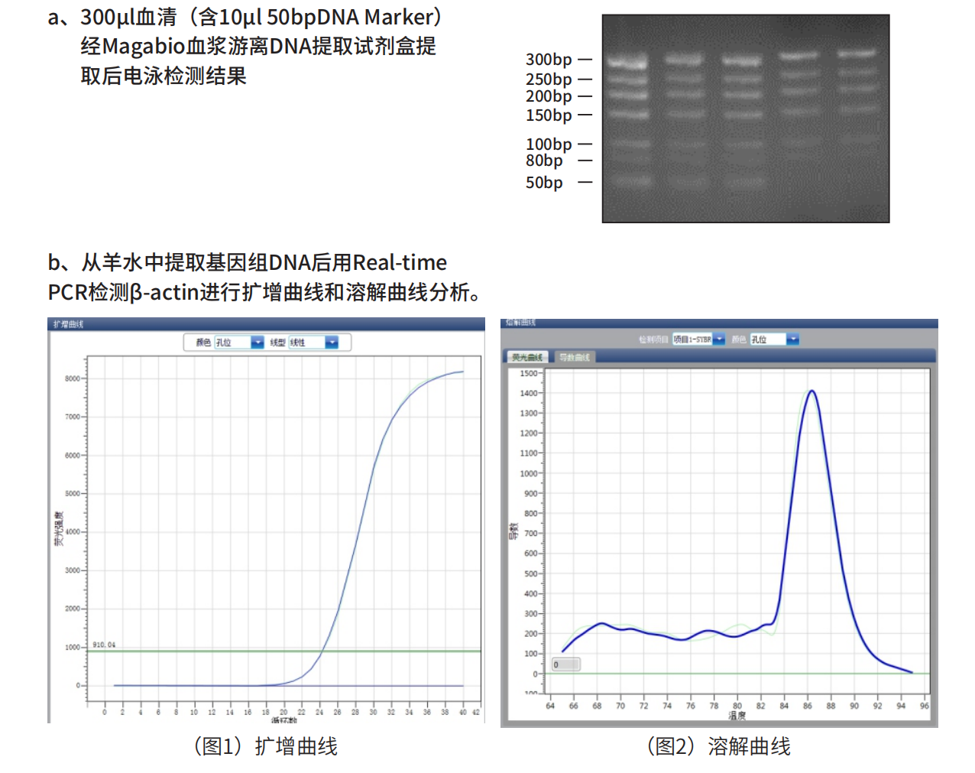Image resolution: width=975 pixels, height=773 pixels.
Task: Click the 50bp marker label beside the gel
Action: click(x=544, y=183)
